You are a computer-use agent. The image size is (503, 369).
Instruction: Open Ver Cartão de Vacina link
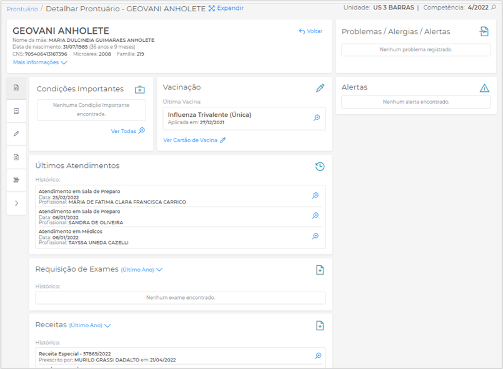[194, 140]
